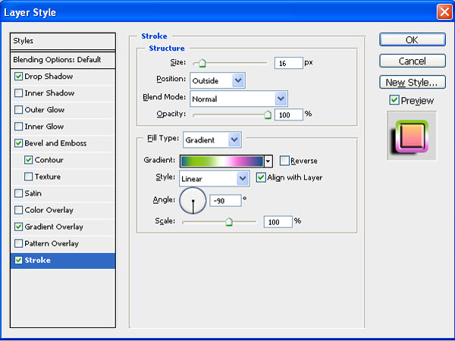
Task: Close the Layer Style dialog window
Action: (444, 12)
